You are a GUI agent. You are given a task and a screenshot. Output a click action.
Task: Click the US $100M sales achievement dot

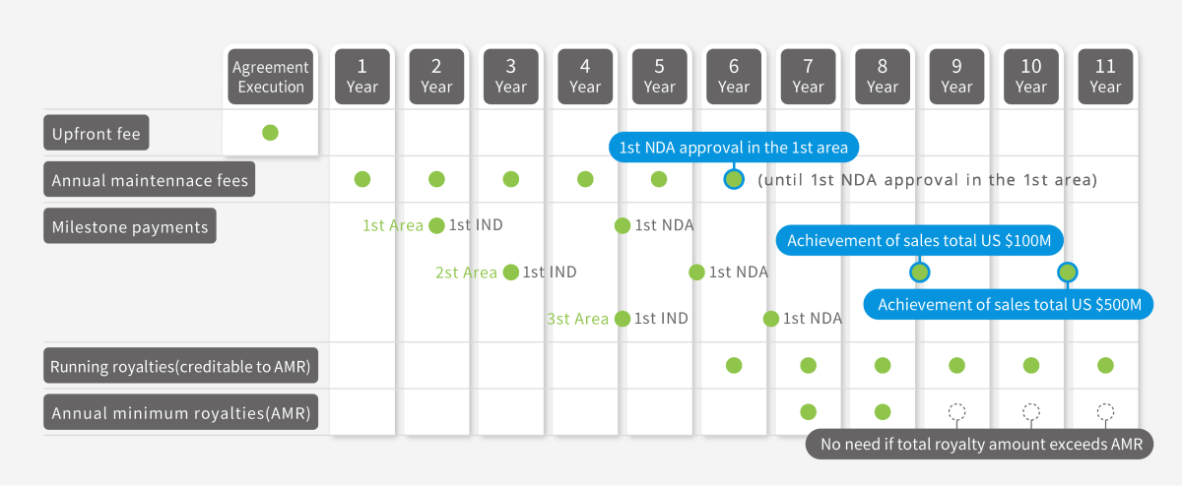click(920, 273)
